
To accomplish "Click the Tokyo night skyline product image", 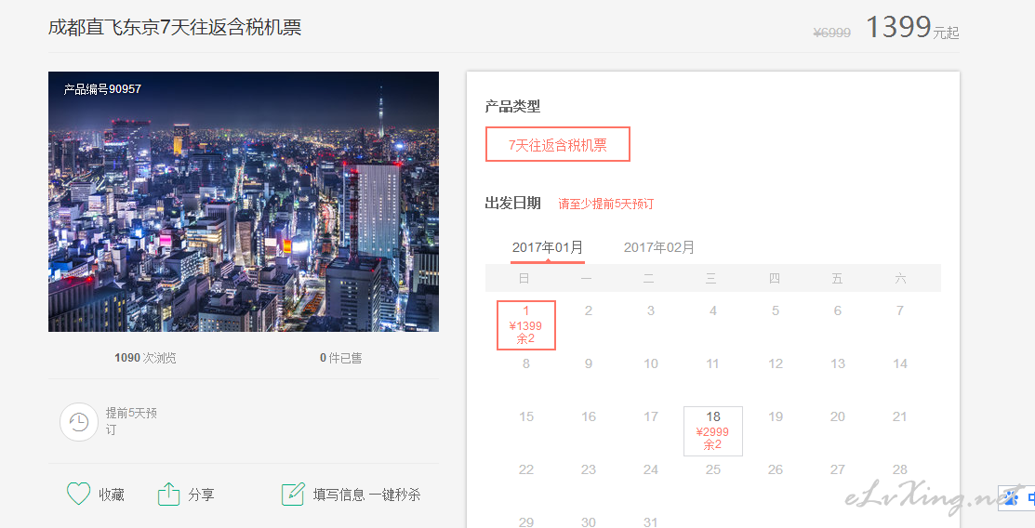I will (x=244, y=202).
